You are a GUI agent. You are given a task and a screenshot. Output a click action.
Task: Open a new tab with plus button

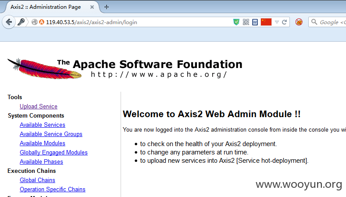[107, 7]
